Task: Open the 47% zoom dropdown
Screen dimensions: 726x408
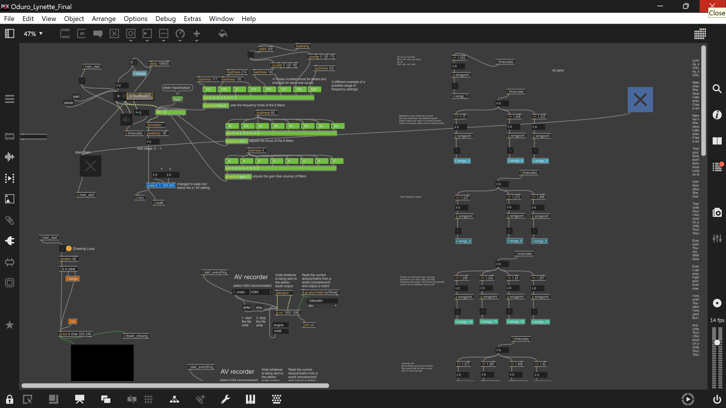Action: pos(33,34)
